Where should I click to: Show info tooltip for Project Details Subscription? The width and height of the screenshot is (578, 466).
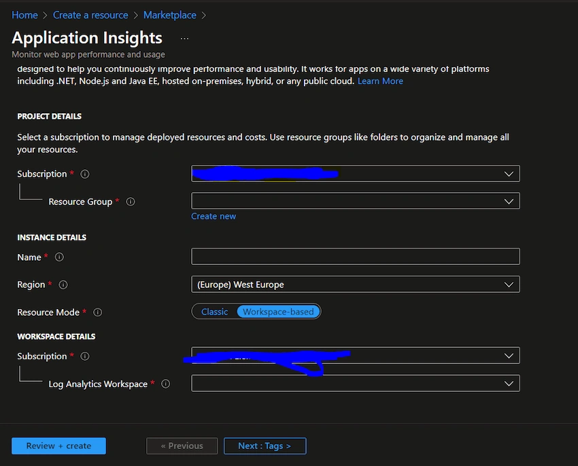pos(85,174)
